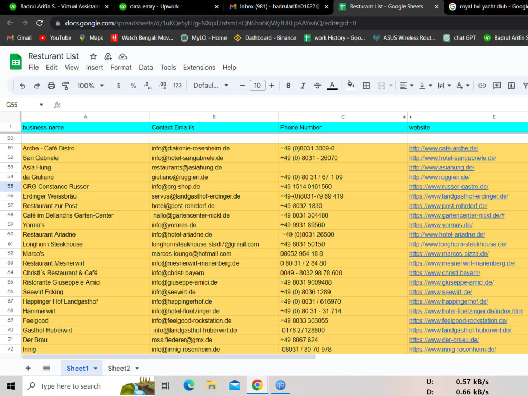Toggle strikethrough formatting
Image resolution: width=528 pixels, height=396 pixels.
click(317, 86)
